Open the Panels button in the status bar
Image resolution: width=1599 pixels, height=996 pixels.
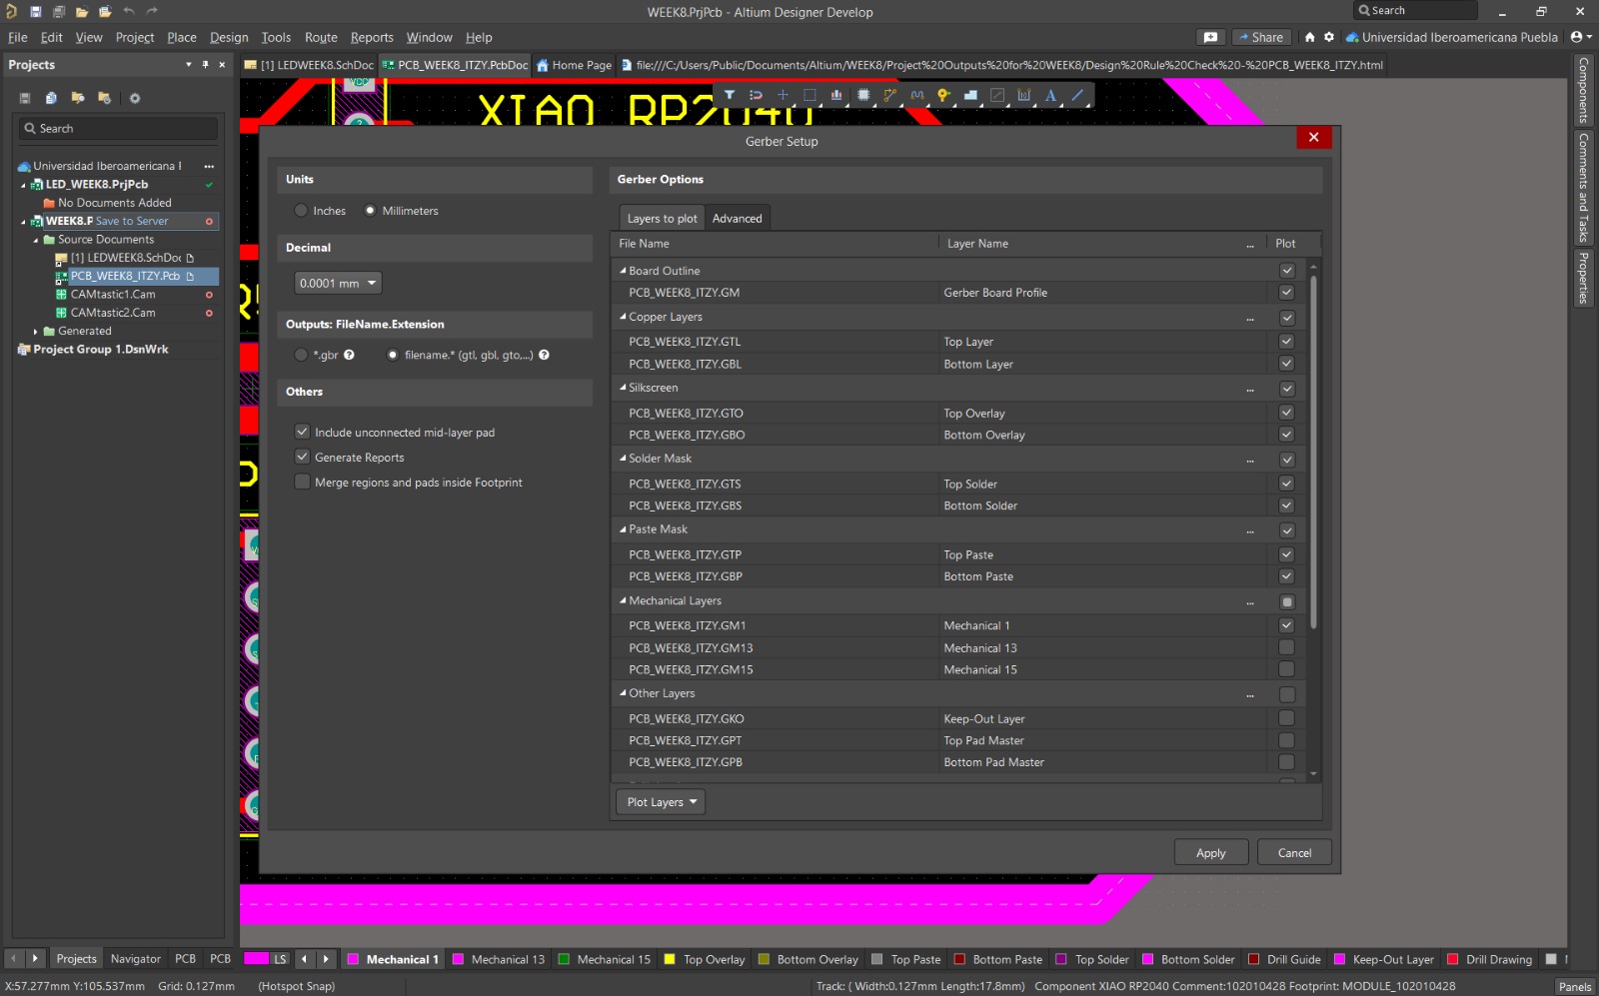coord(1575,986)
